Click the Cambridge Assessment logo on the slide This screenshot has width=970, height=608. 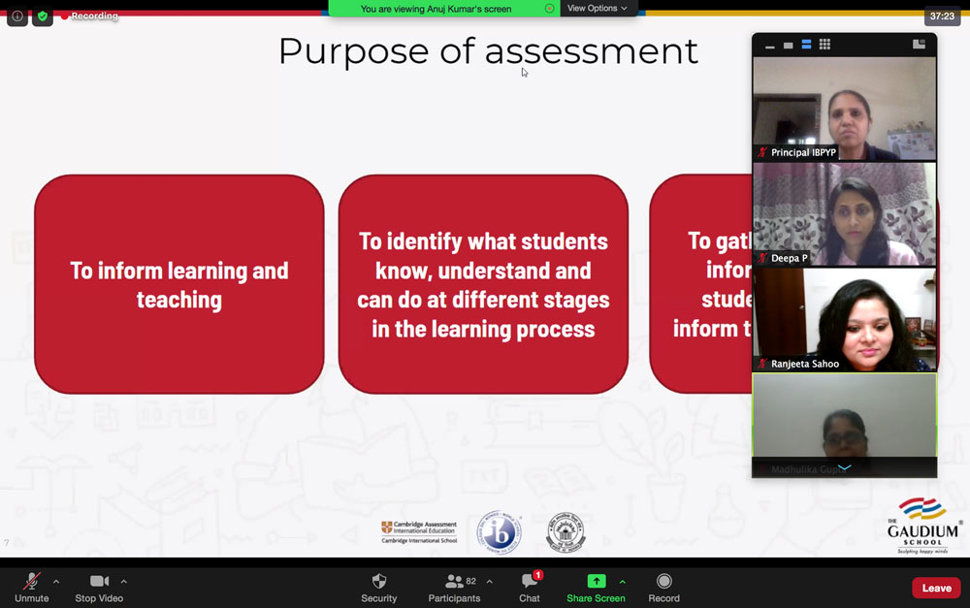click(x=419, y=532)
